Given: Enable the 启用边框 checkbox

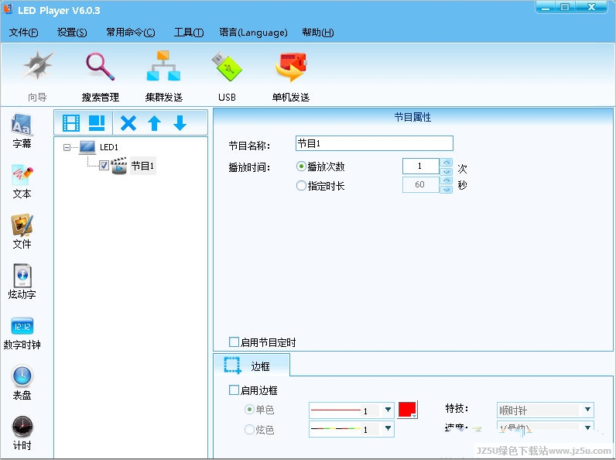Looking at the screenshot, I should 234,390.
